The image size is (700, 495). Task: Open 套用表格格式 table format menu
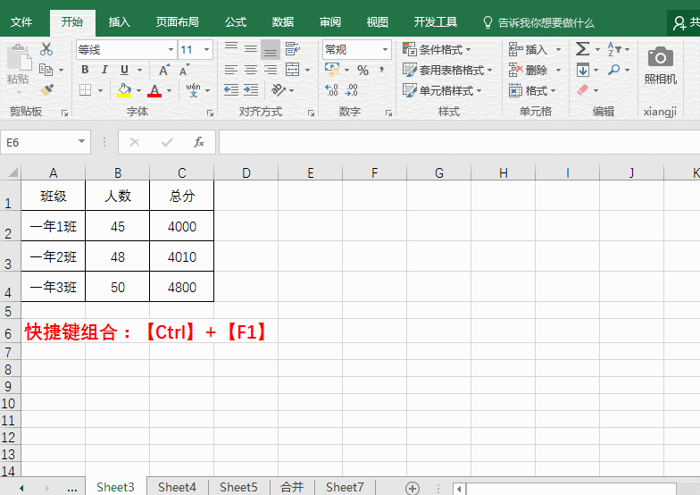(x=447, y=70)
